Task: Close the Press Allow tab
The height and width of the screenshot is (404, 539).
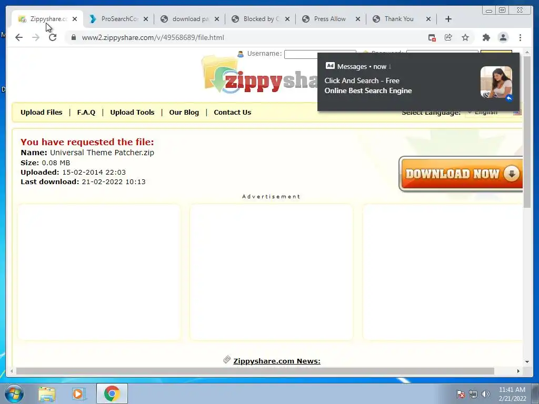Action: 358,19
